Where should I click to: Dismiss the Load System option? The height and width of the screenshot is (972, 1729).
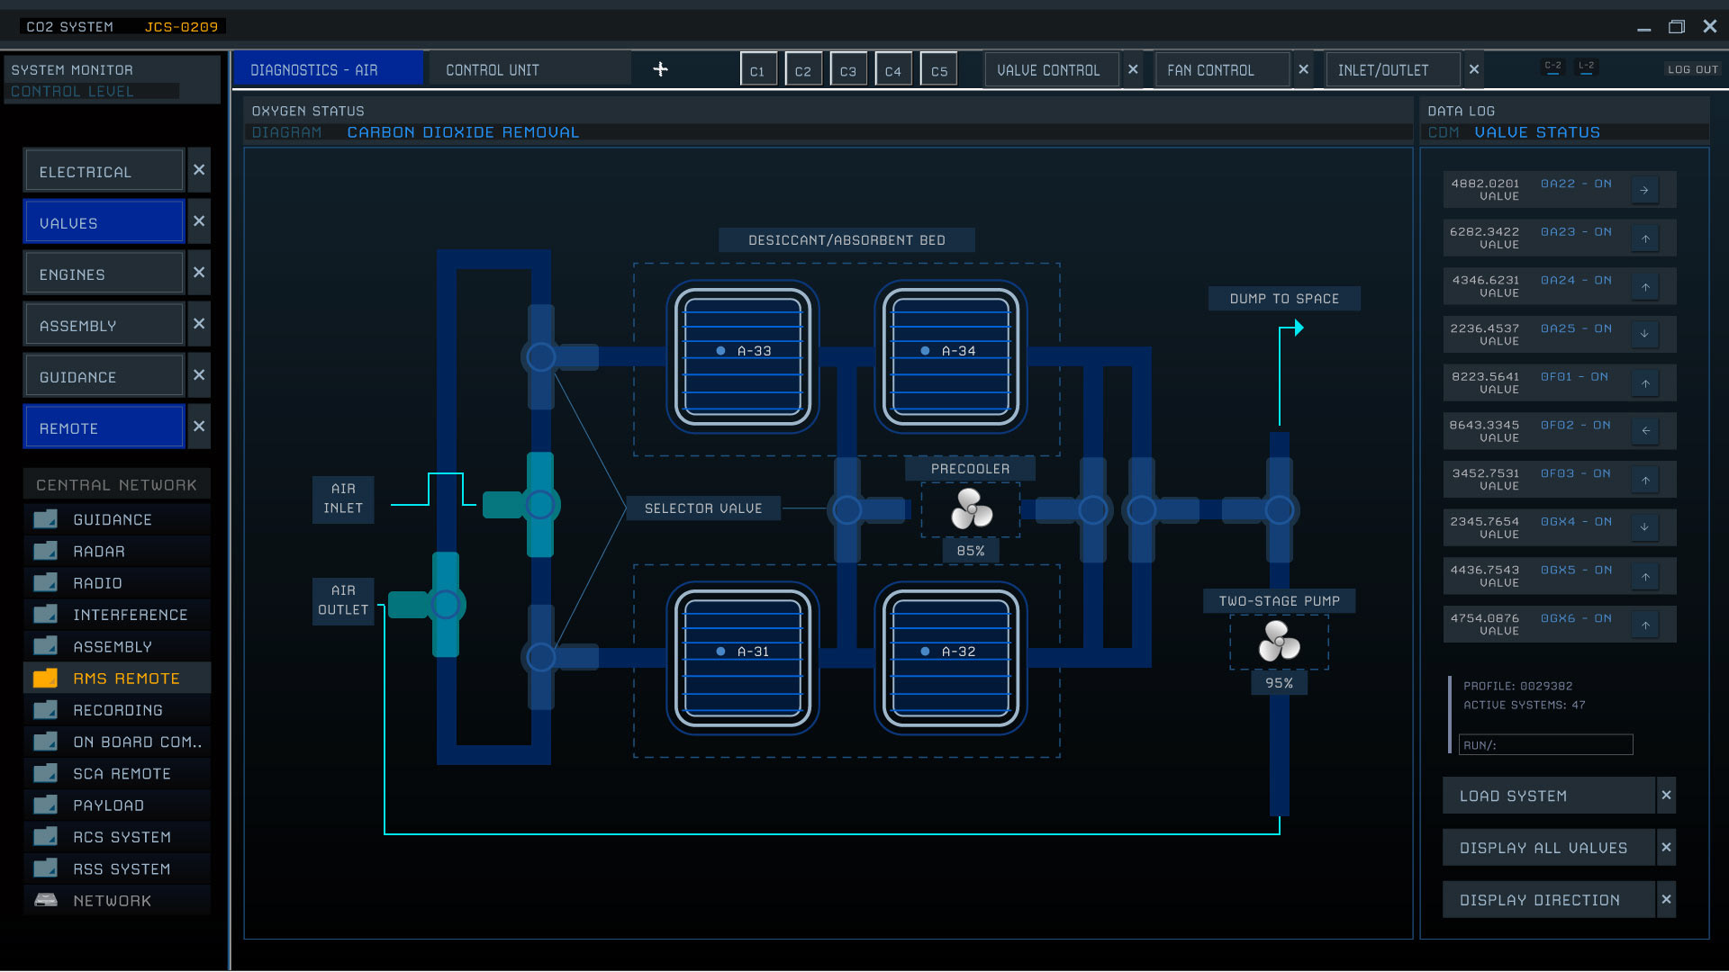tap(1666, 796)
